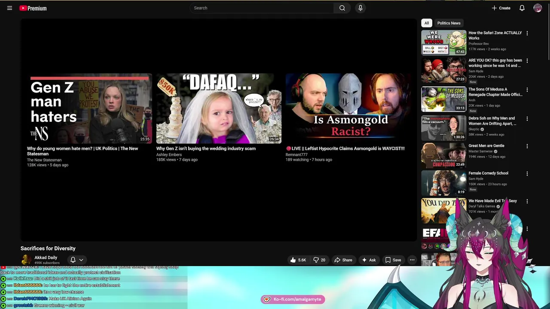
Task: Toggle Akkad Daily notification bell
Action: point(73,260)
